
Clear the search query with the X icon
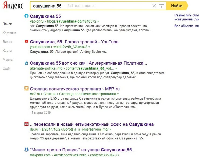[x=154, y=6]
